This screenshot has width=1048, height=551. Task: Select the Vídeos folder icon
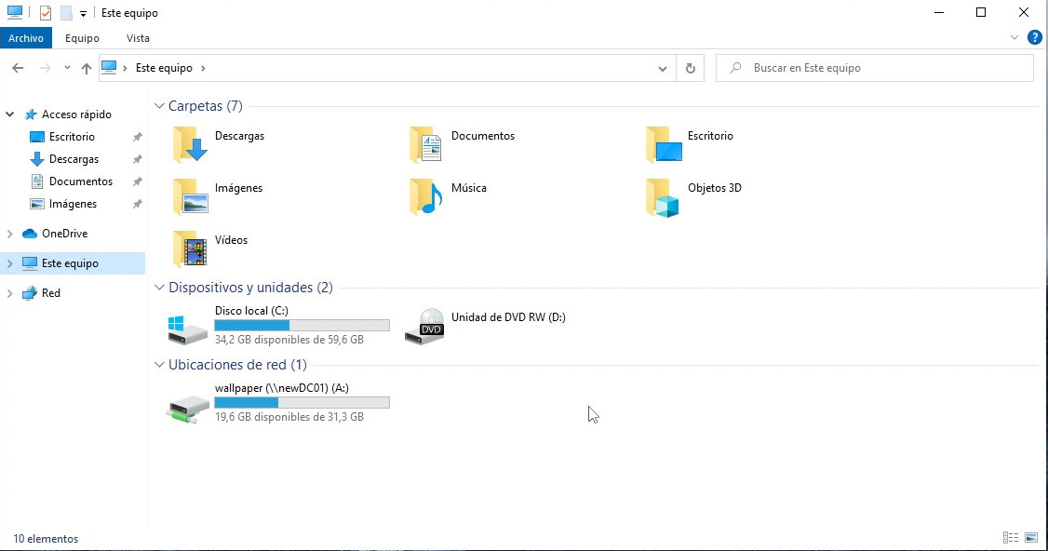(192, 249)
